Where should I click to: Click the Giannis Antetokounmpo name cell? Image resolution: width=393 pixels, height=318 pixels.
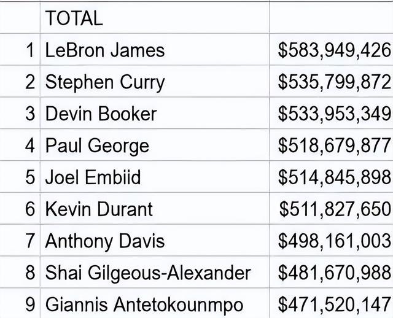pyautogui.click(x=155, y=303)
